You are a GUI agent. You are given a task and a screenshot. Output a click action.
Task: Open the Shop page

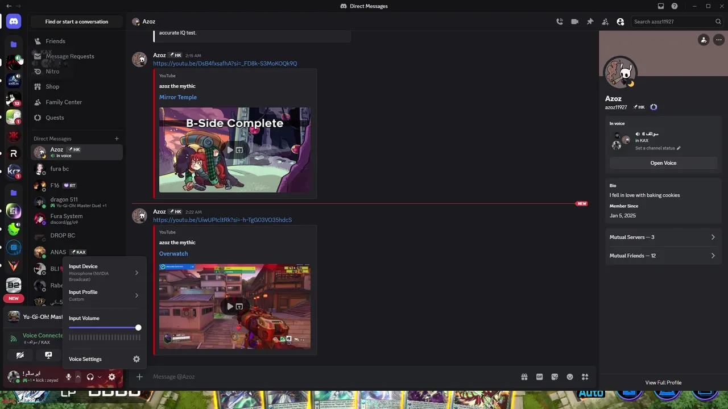(77, 86)
